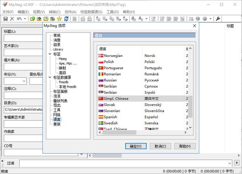Click the Swedish flag icon in language list
242x174 pixels.
click(101, 123)
